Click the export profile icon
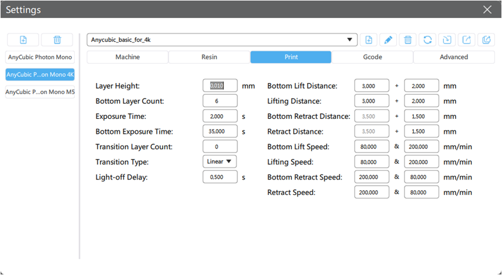The width and height of the screenshot is (502, 275). click(x=467, y=39)
